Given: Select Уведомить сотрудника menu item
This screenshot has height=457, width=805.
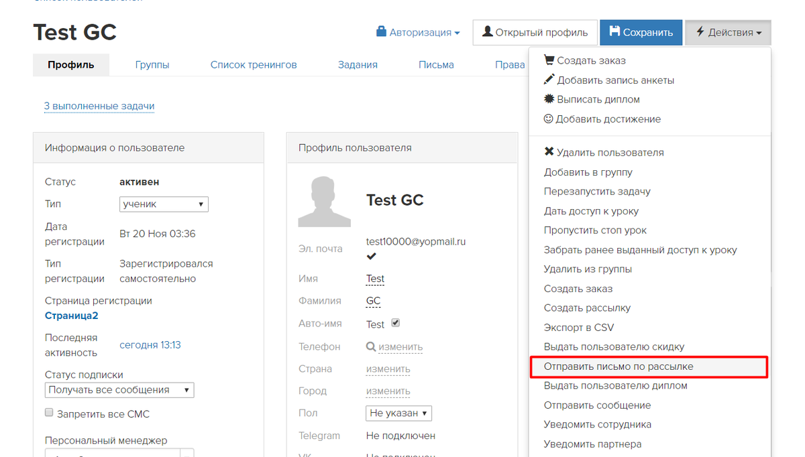Looking at the screenshot, I should click(649, 425).
